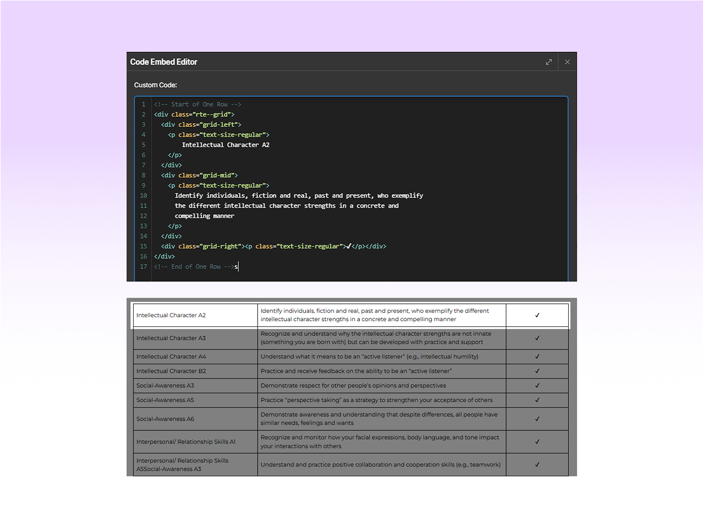703x528 pixels.
Task: Click description 'Identify individuals, fiction and real' in table
Action: tap(375, 315)
